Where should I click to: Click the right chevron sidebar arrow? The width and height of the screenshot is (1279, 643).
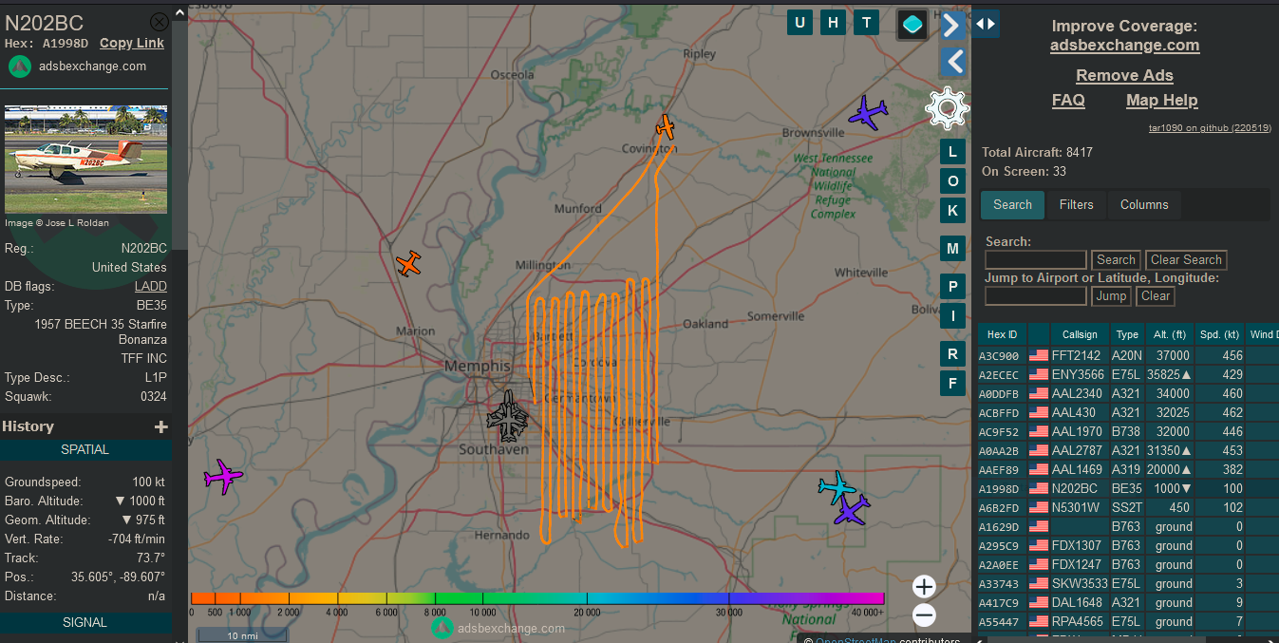(x=953, y=25)
